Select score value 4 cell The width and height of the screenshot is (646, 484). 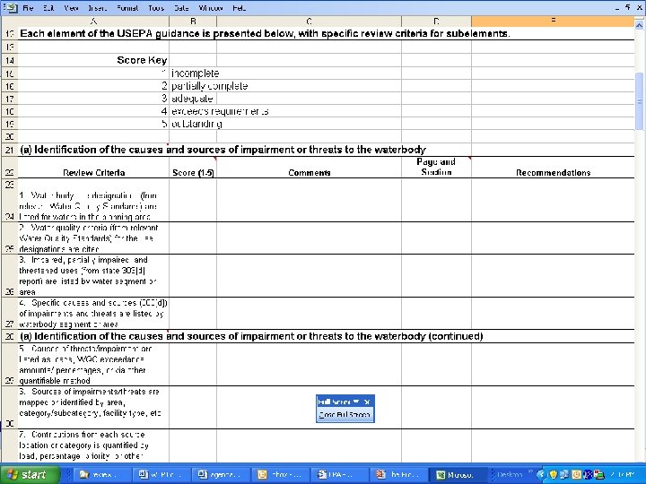93,111
